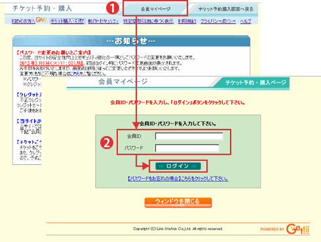Click the green ログイン button
Screen dimensions: 321x242
[x=178, y=166]
